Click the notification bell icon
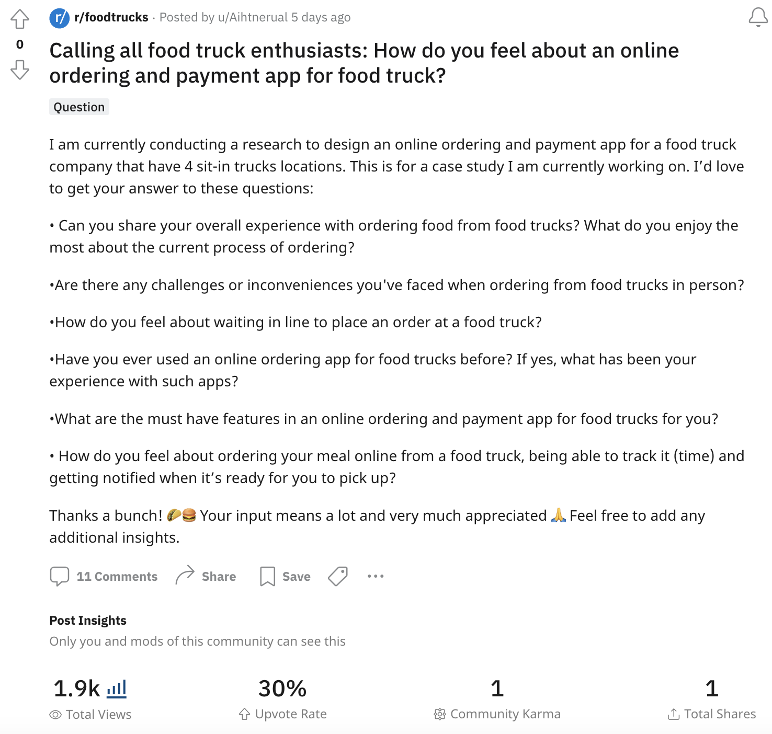This screenshot has width=772, height=734. point(758,17)
